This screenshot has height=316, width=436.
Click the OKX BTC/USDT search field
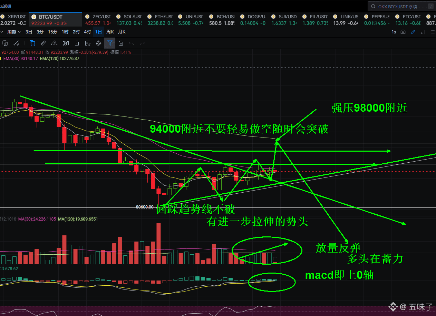400,6
